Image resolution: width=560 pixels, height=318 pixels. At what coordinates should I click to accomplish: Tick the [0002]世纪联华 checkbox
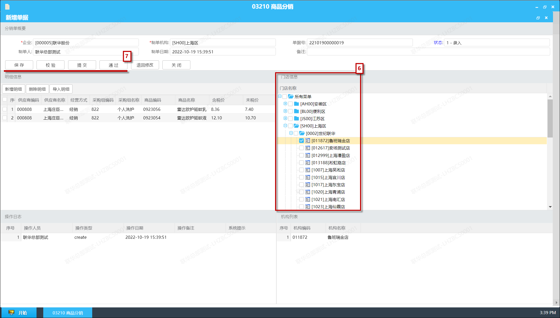pyautogui.click(x=296, y=133)
